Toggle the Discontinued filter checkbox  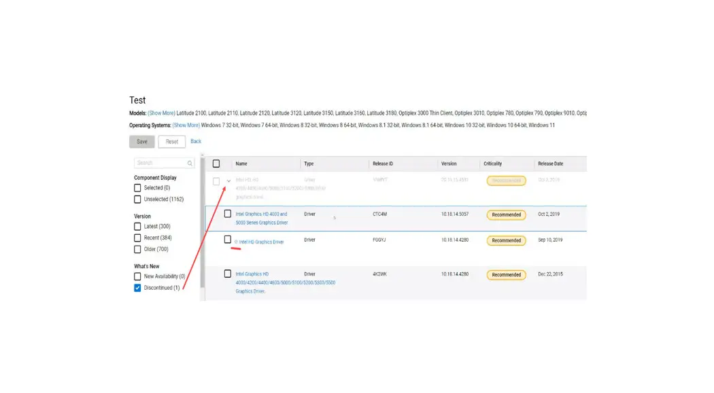click(137, 288)
